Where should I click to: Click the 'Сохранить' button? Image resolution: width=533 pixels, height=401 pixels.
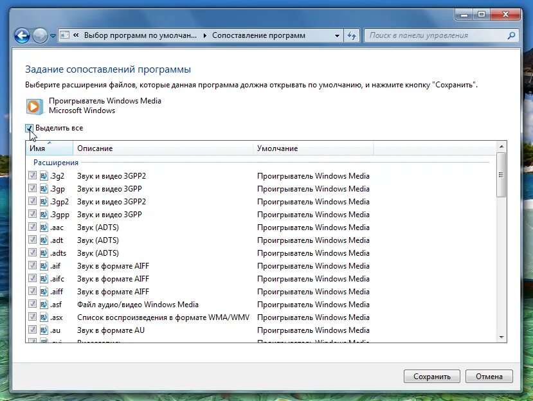[x=431, y=377]
